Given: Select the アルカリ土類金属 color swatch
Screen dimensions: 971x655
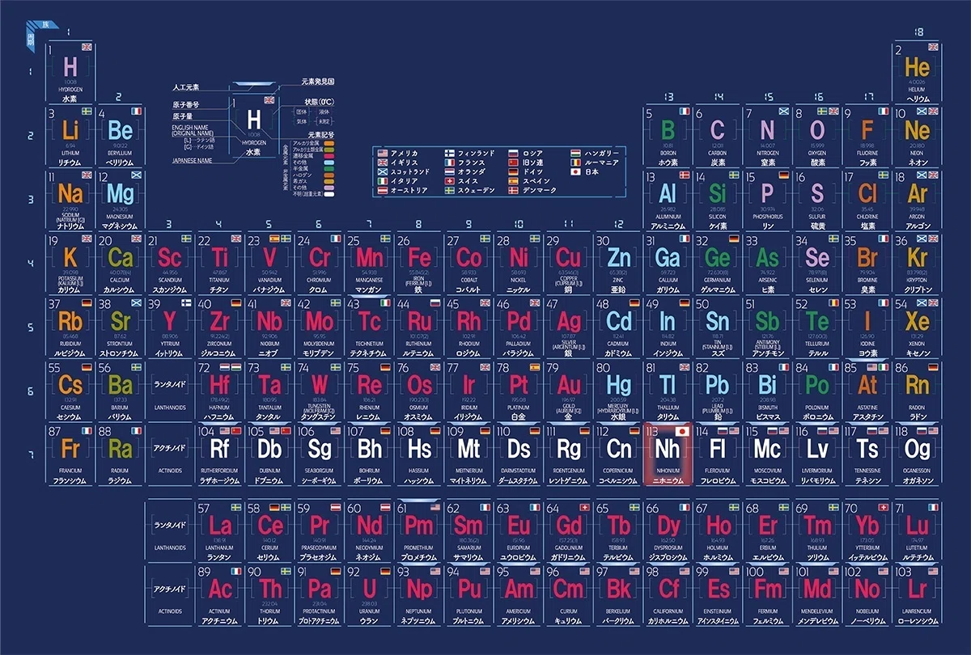Looking at the screenshot, I should pyautogui.click(x=329, y=150).
